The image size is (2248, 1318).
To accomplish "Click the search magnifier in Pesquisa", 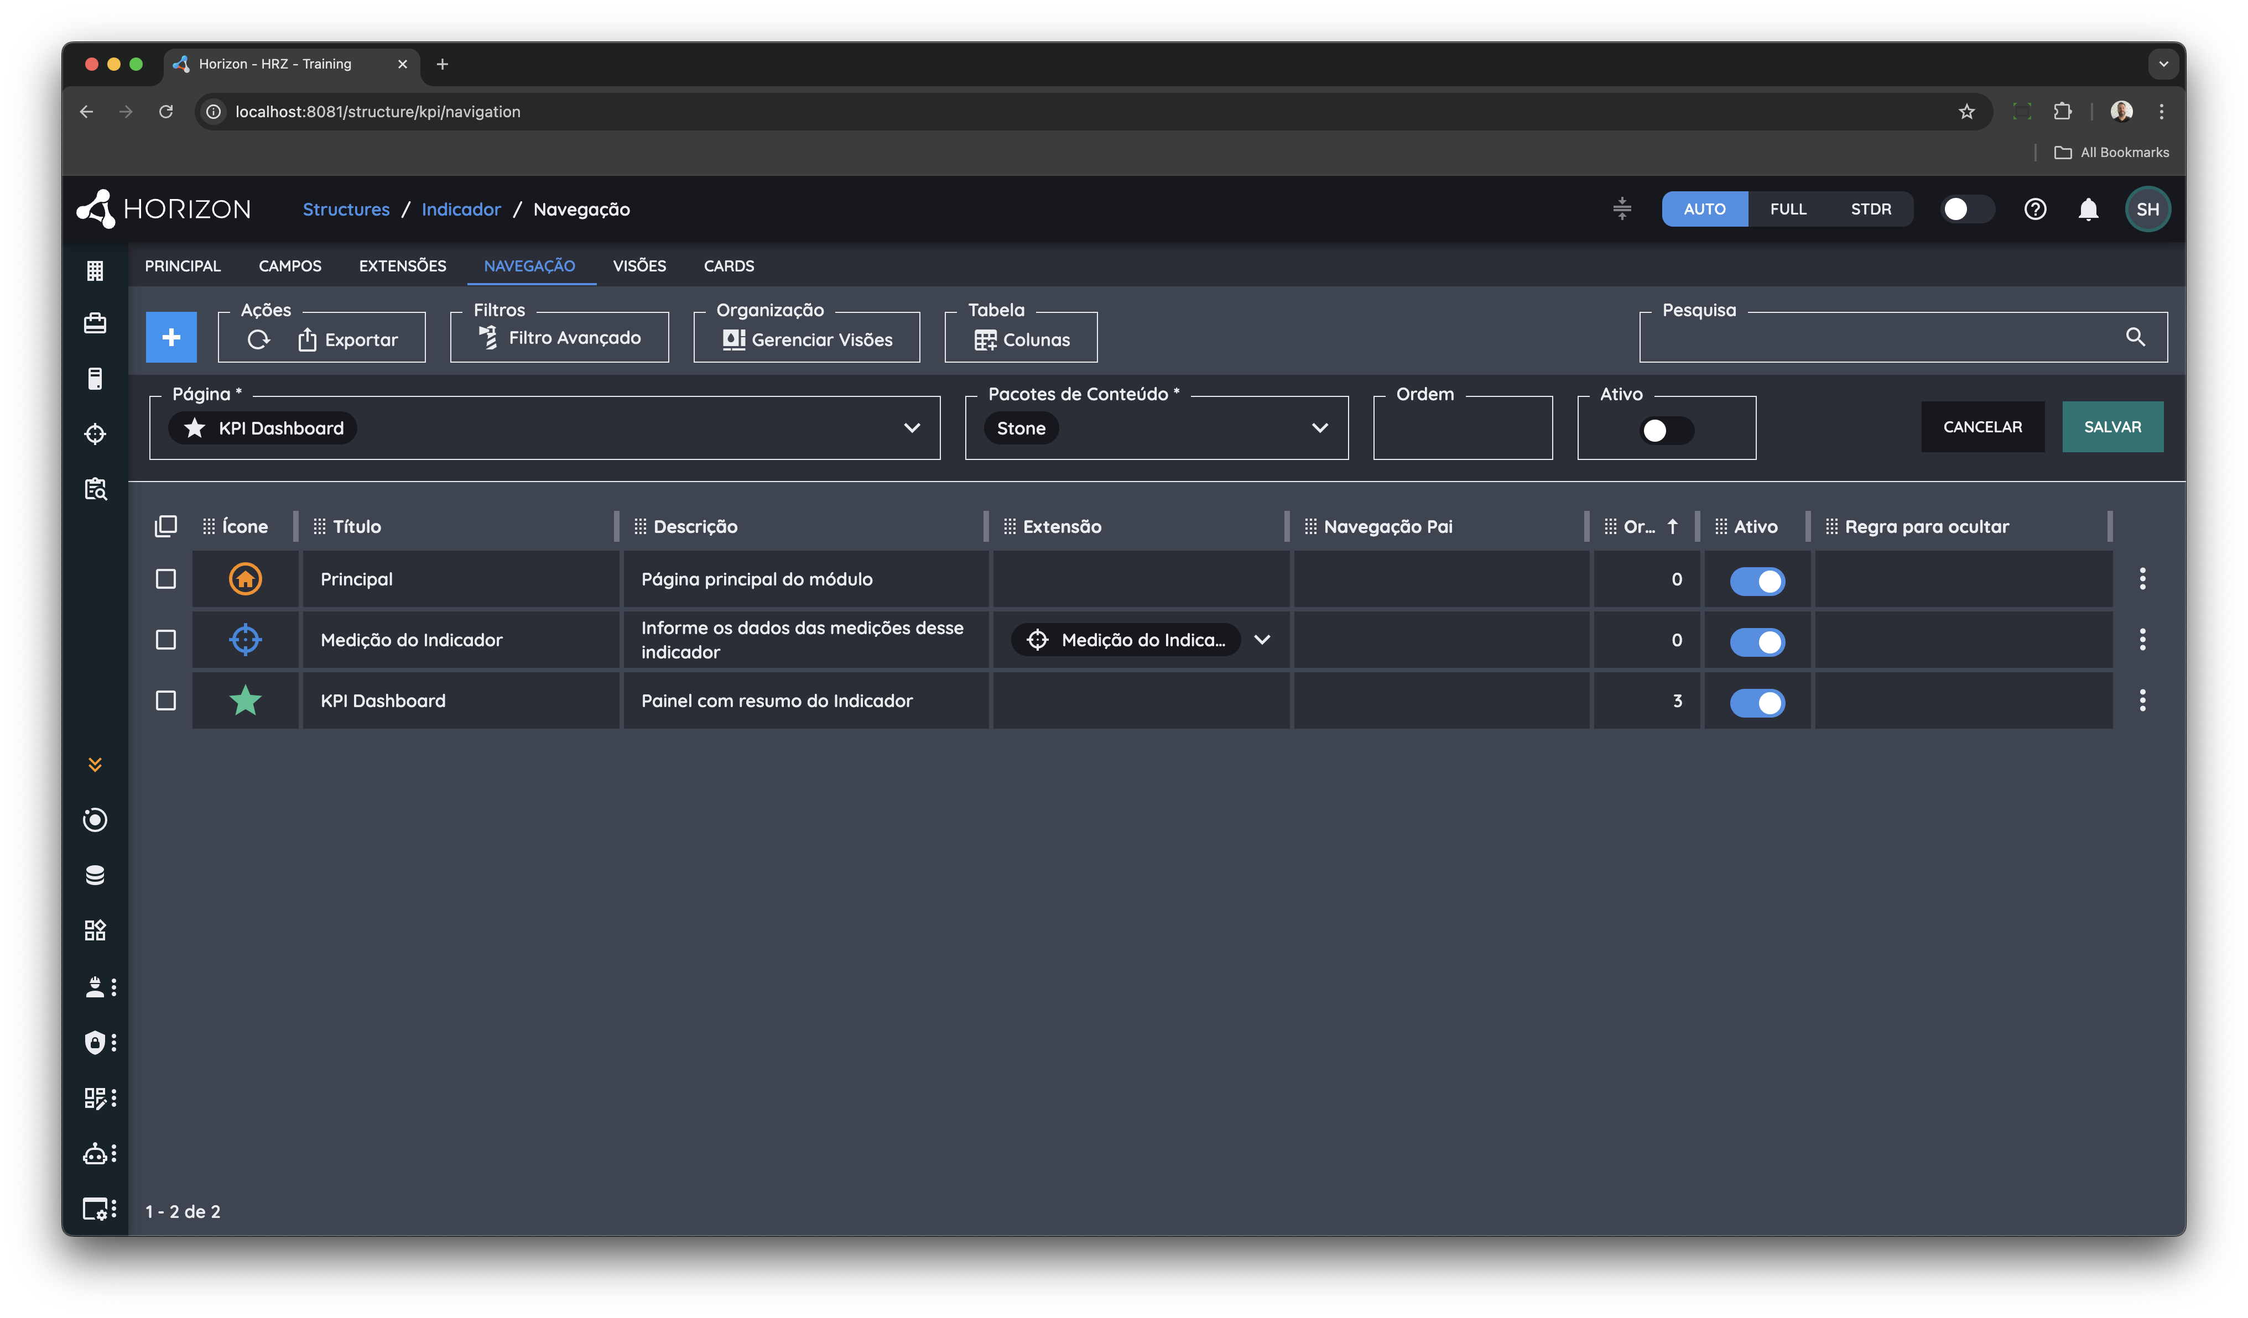I will click(2135, 337).
